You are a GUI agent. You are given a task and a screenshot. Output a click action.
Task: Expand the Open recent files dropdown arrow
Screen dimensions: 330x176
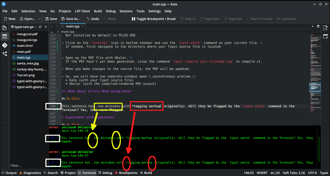[x=39, y=19]
